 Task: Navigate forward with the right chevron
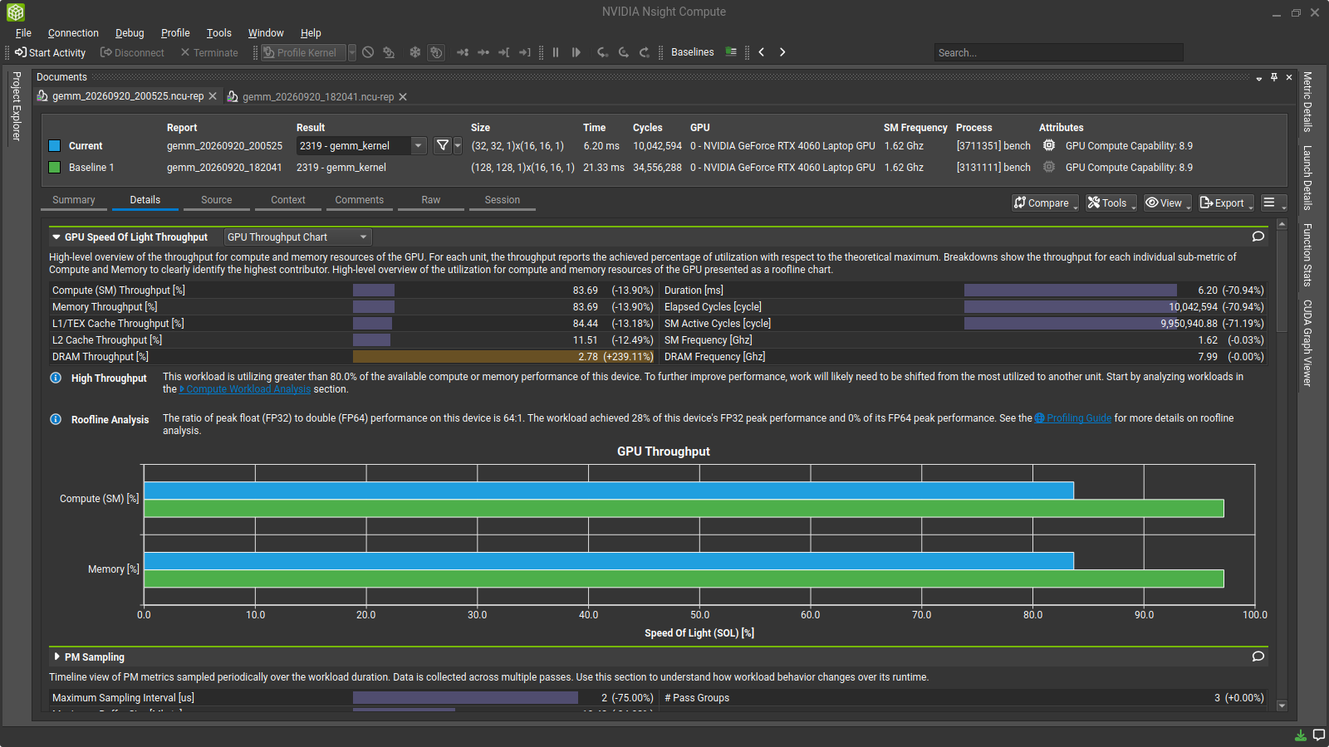tap(782, 52)
